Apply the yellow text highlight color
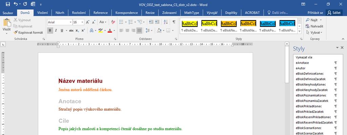347x135 pixels. pos(100,31)
